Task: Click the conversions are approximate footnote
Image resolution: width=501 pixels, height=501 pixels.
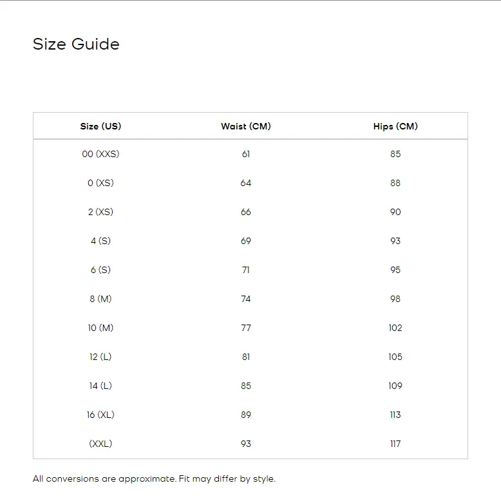Action: 154,479
